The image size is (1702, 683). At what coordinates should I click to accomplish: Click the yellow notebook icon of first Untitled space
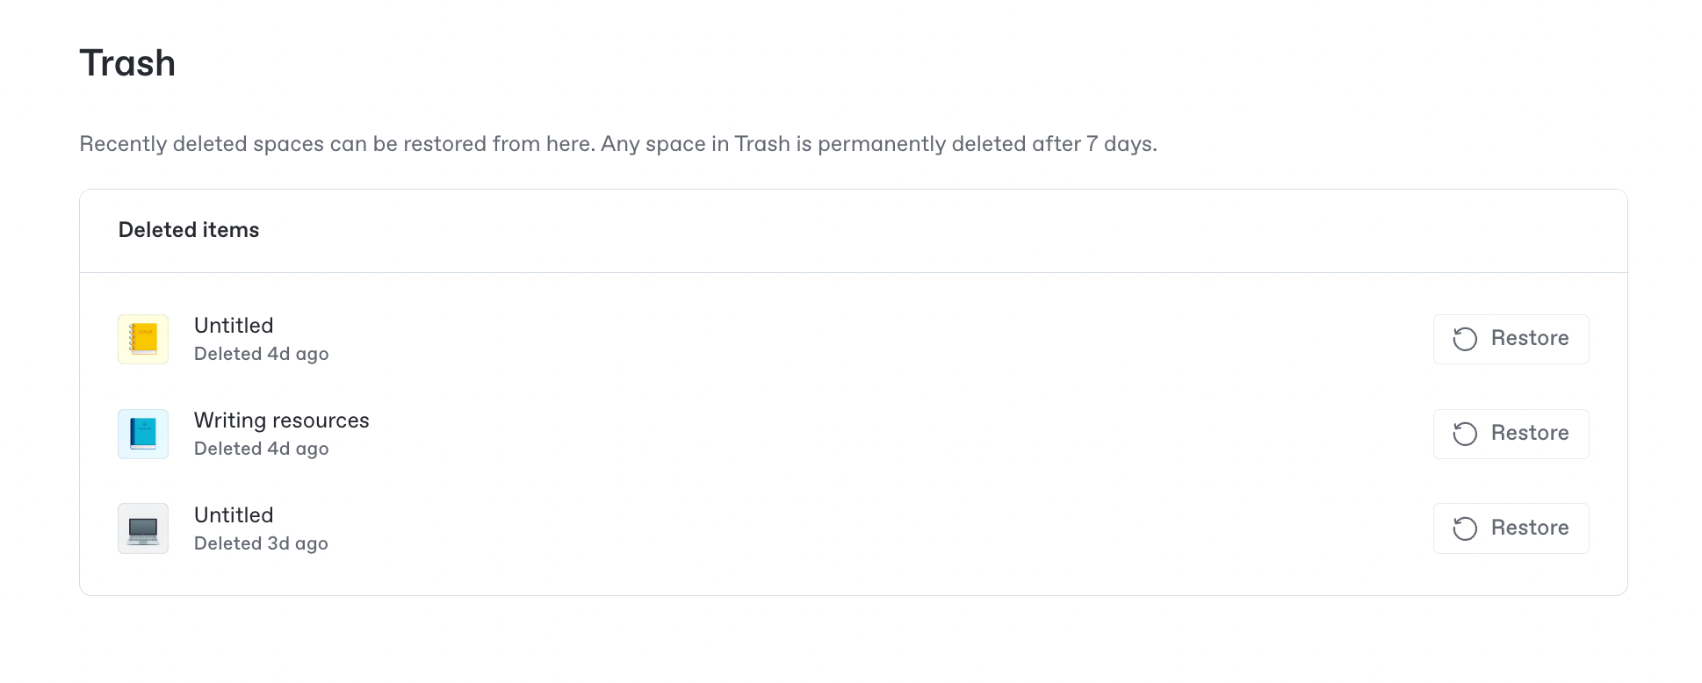(143, 339)
